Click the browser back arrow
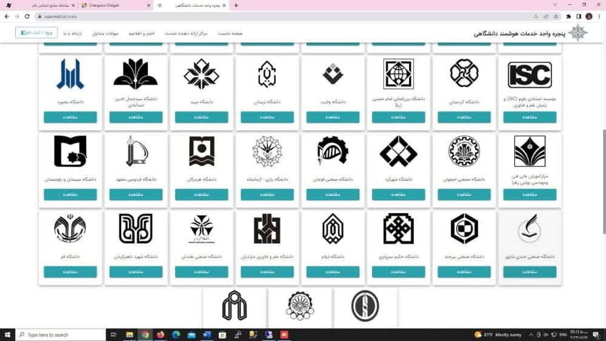The height and width of the screenshot is (341, 606). pos(7,16)
